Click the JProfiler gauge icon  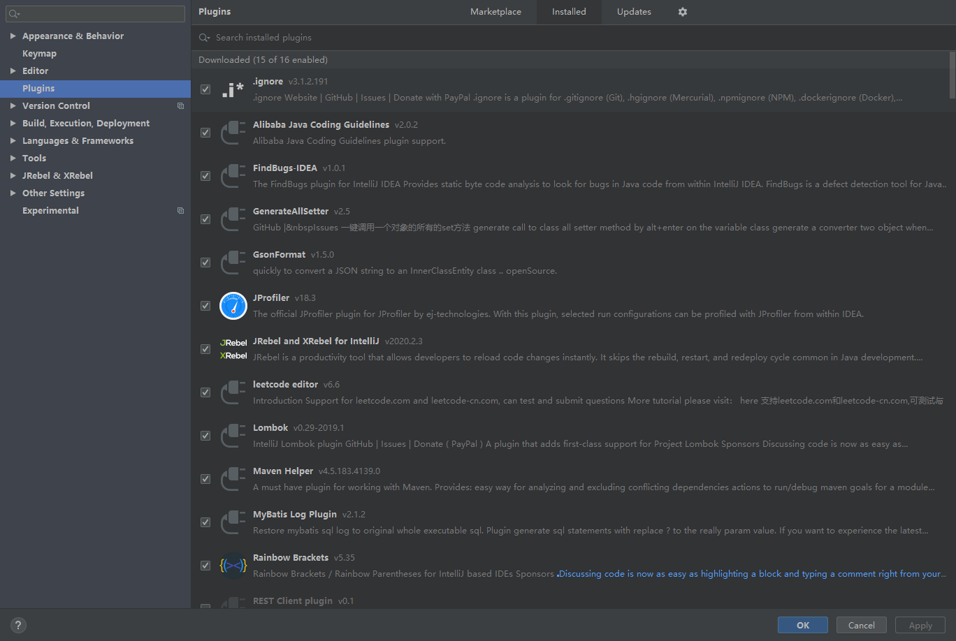pos(233,306)
